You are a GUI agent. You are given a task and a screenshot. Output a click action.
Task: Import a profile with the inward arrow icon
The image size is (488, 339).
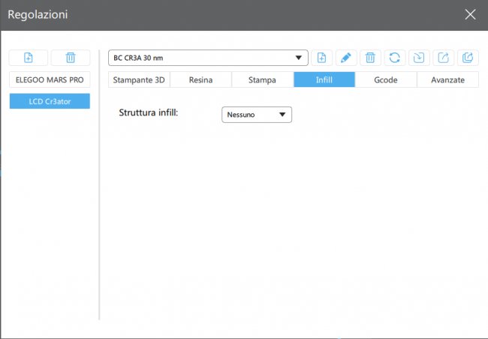tap(418, 58)
